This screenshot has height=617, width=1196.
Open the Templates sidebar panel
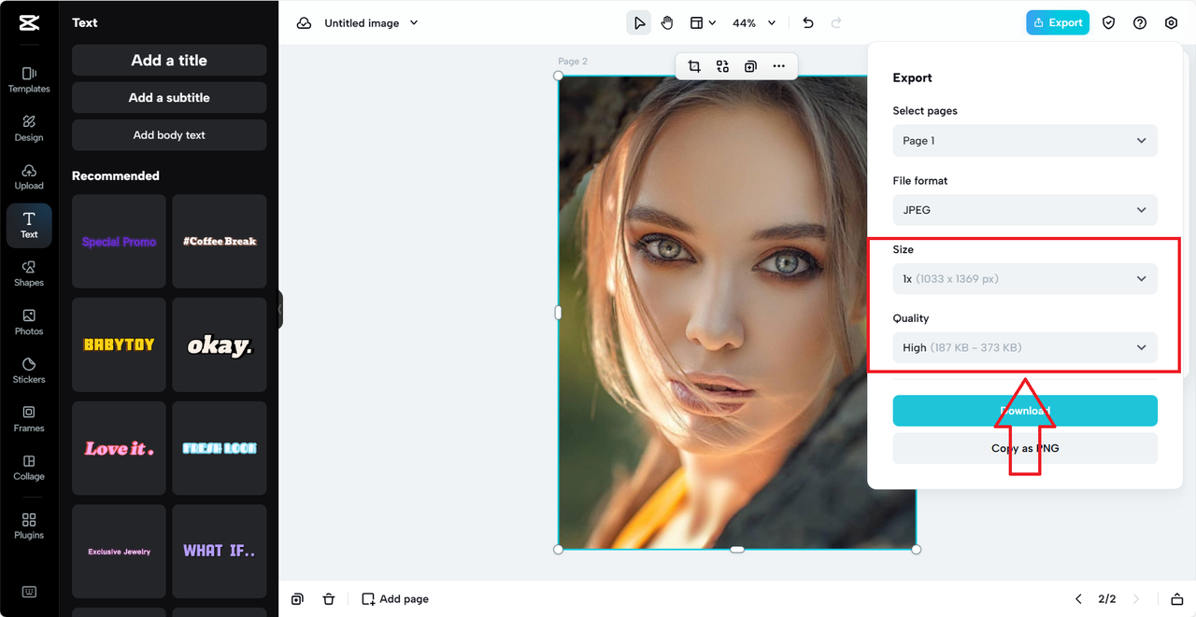pyautogui.click(x=29, y=79)
